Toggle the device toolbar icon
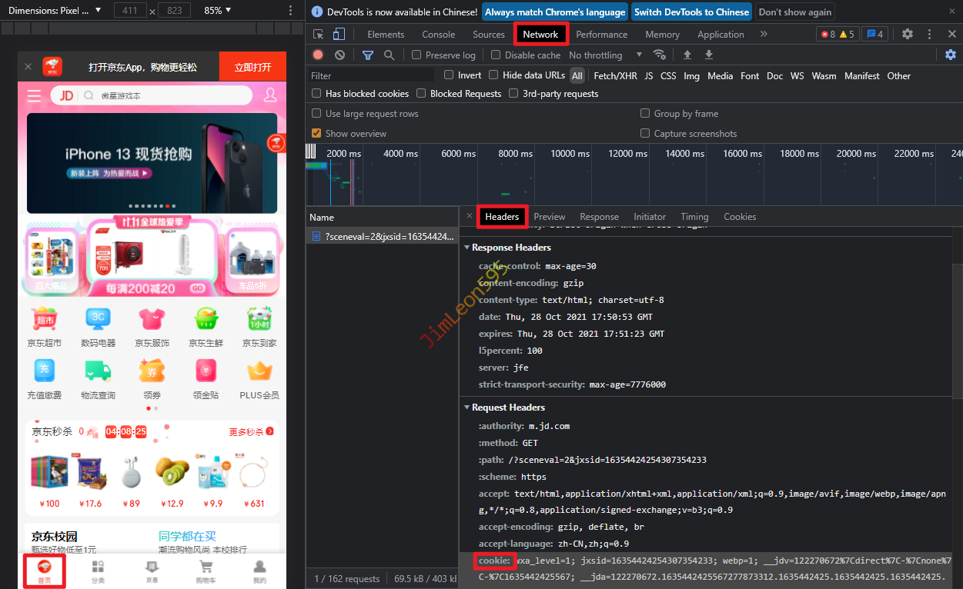 coord(339,35)
